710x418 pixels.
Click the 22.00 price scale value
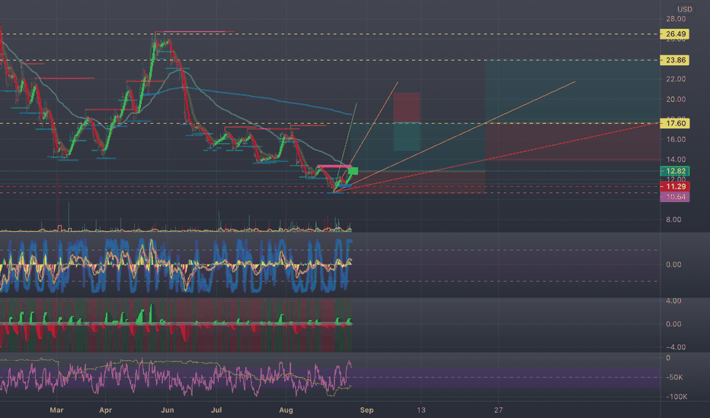tap(676, 79)
